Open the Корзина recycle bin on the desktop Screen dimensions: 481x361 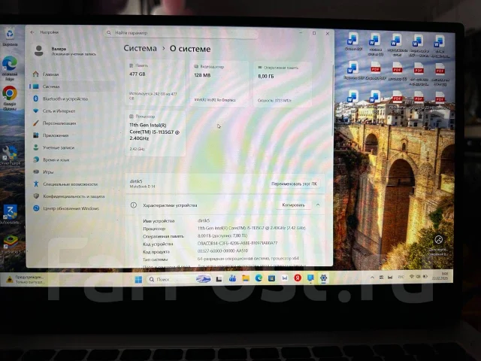10,37
